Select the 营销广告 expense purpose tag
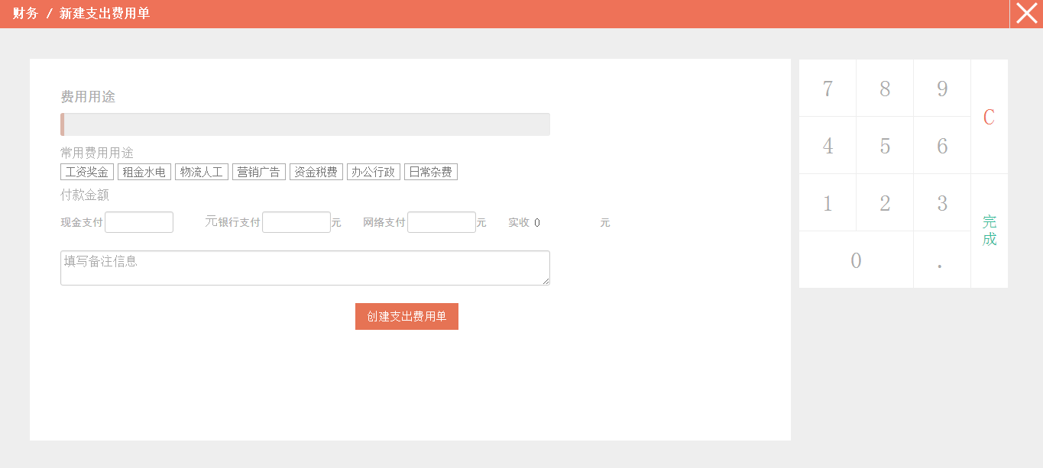The height and width of the screenshot is (468, 1043). coord(259,172)
